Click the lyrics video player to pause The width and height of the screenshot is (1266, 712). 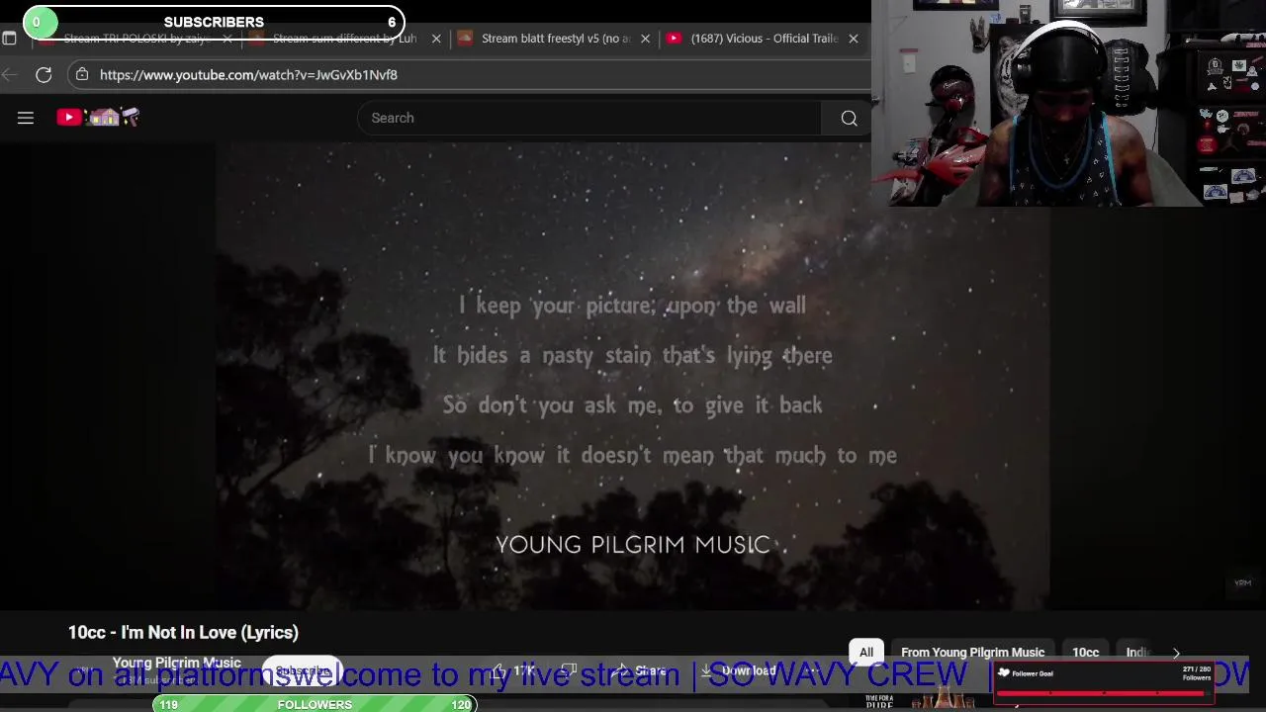point(633,376)
